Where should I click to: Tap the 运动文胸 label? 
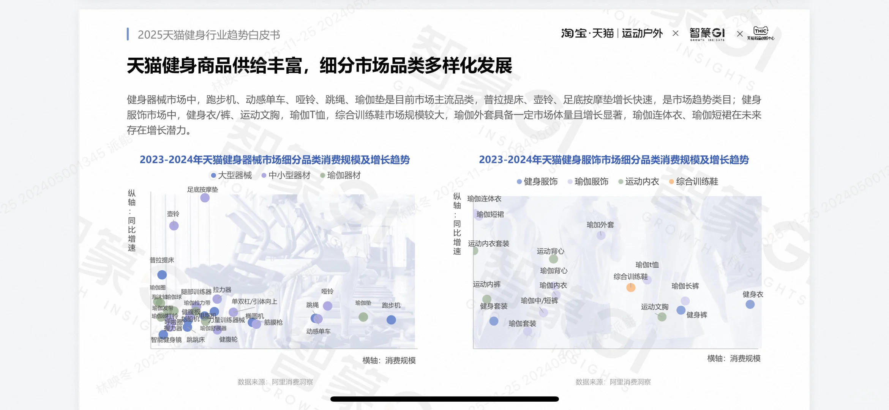pos(655,307)
